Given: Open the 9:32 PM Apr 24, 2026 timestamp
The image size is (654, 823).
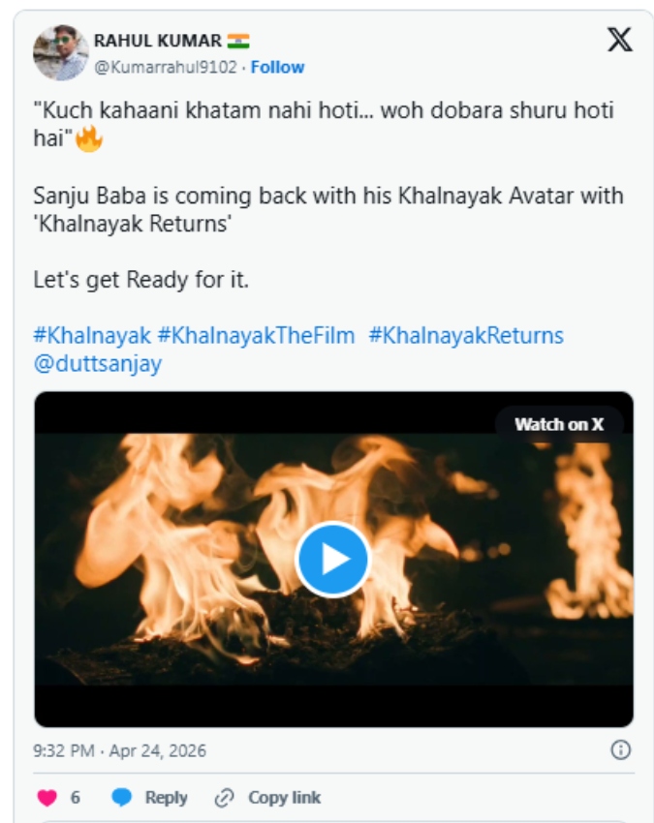Looking at the screenshot, I should coord(119,750).
